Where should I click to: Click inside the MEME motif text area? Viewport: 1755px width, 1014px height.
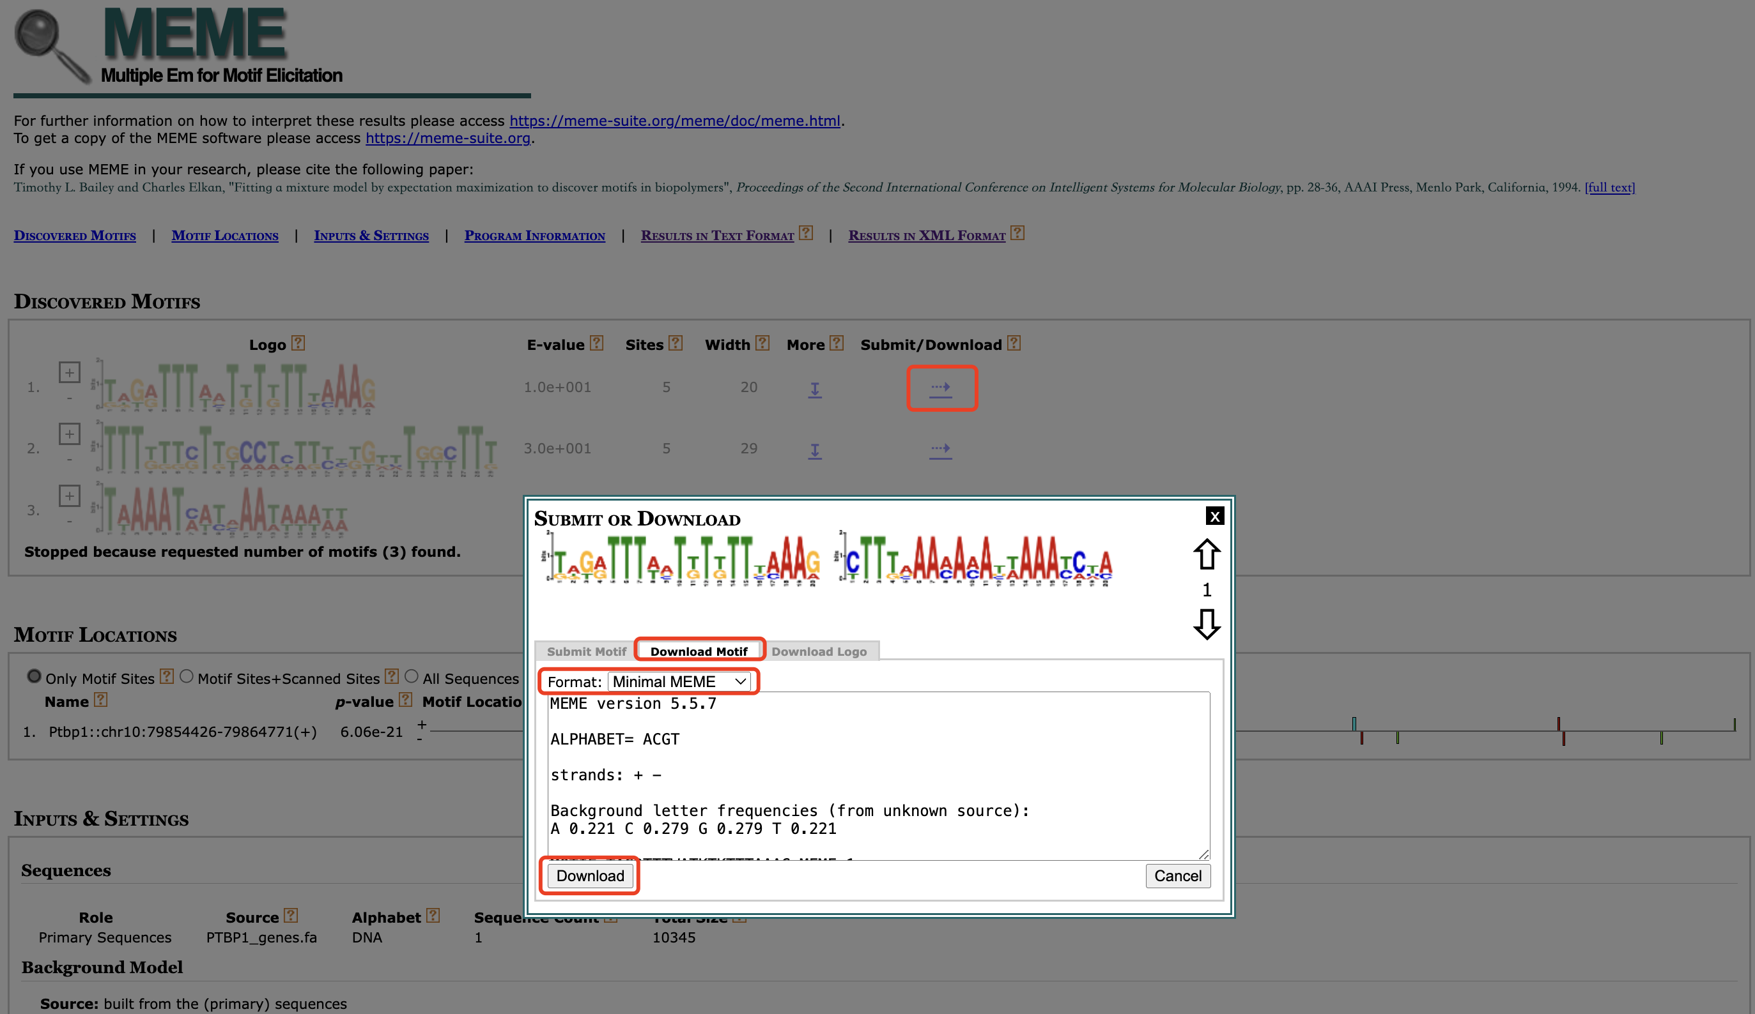[877, 773]
